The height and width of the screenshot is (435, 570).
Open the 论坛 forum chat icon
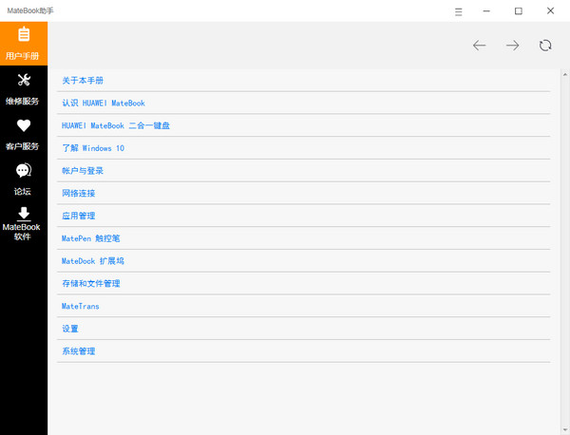(24, 171)
